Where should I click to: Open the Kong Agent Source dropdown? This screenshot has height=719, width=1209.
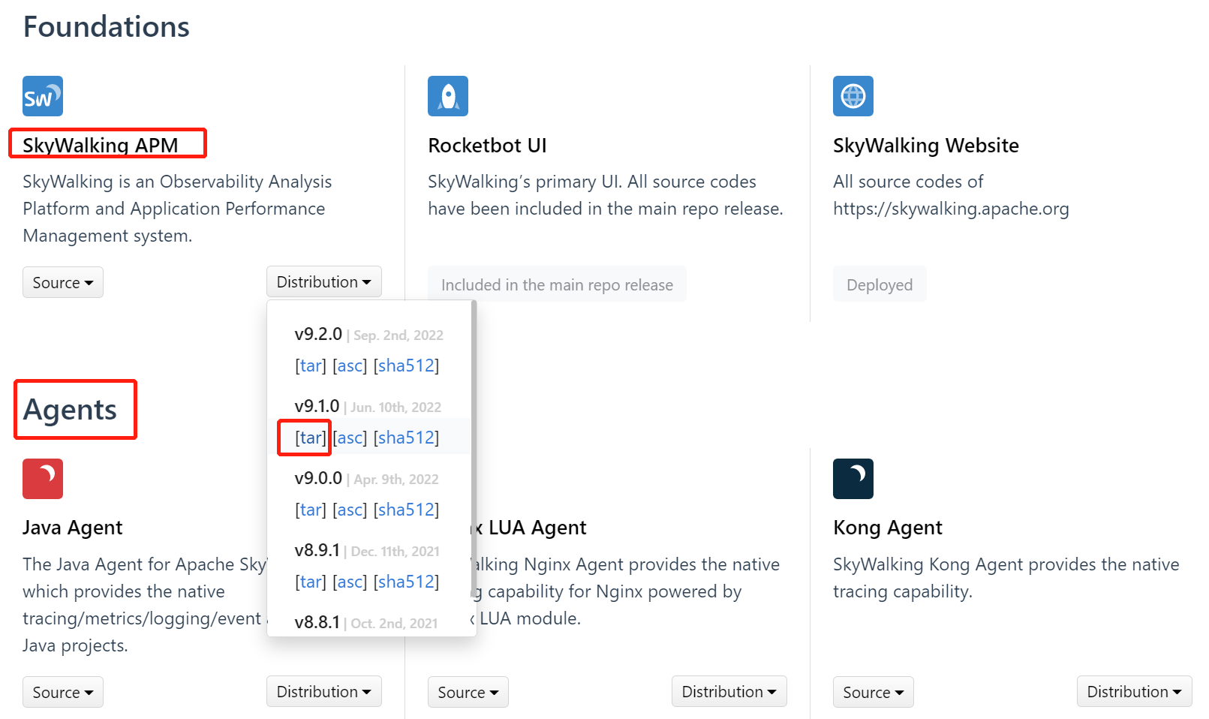[x=874, y=692]
